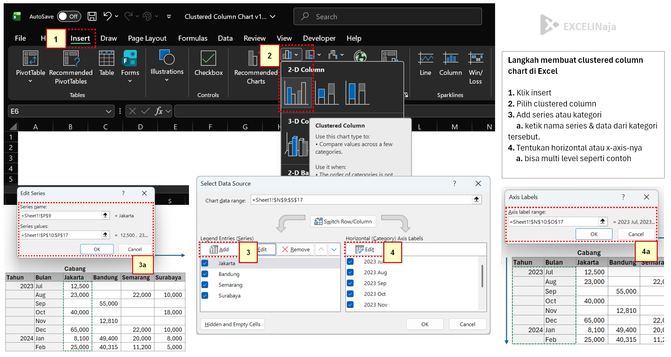Click the PivotChart icon
Viewport: 671px width, 357px height.
[389, 56]
